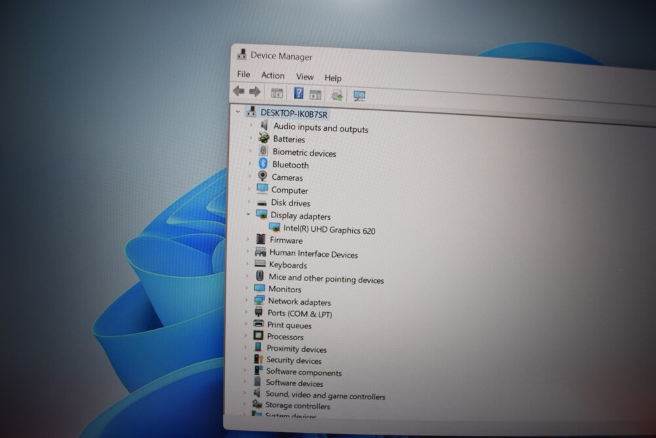Click the Cameras webcam icon
This screenshot has height=438, width=656.
[262, 176]
